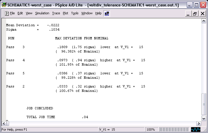208x133 pixels.
Task: Click the .04 total job time value
Action: click(85, 117)
